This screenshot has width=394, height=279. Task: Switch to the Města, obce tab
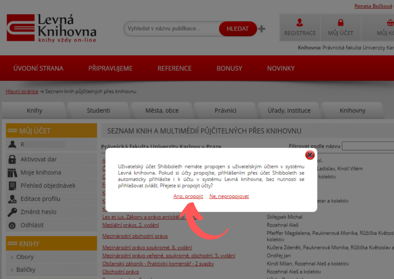point(162,110)
